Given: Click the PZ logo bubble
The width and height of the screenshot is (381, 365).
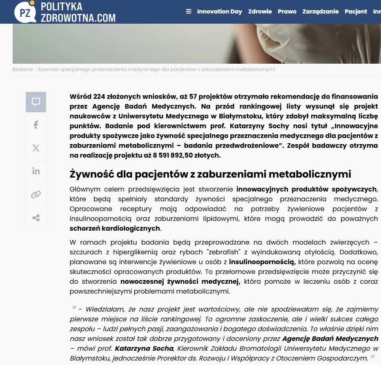Looking at the screenshot, I should click(25, 12).
